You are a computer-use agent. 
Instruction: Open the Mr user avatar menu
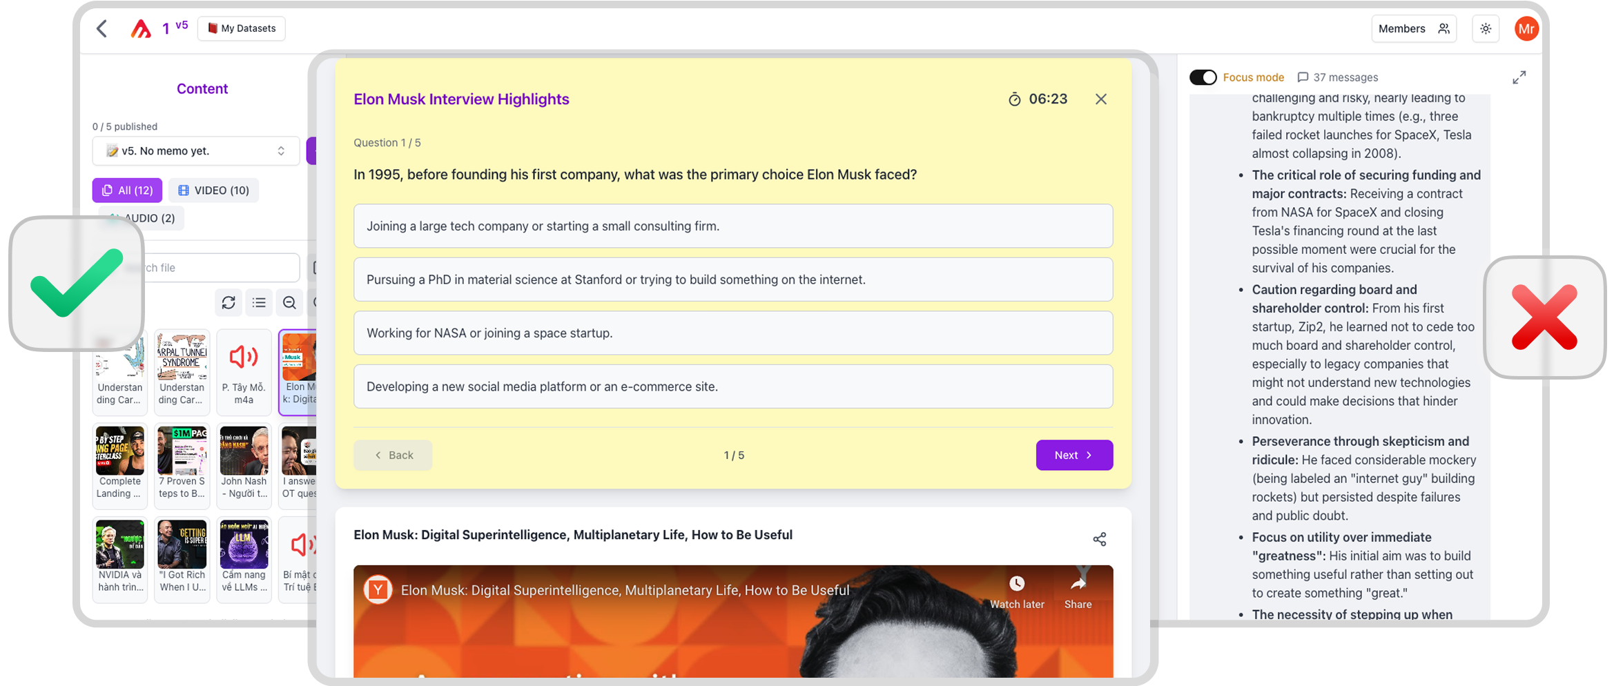(x=1526, y=28)
